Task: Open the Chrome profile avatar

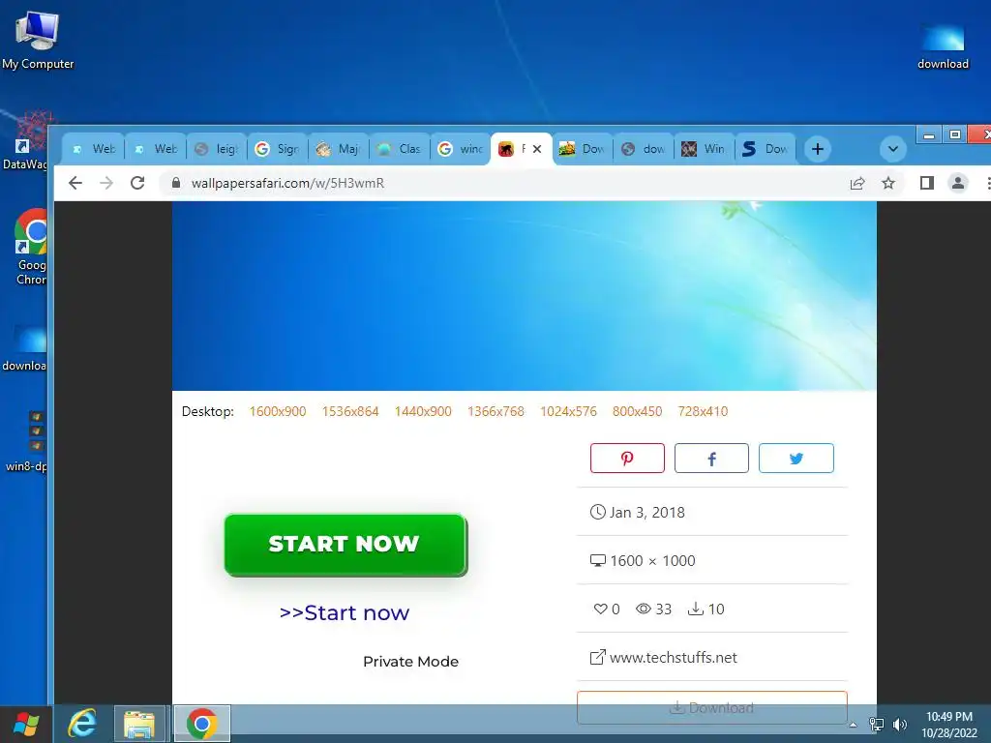Action: click(958, 183)
